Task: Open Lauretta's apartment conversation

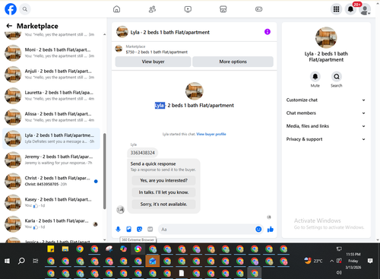Action: click(x=51, y=96)
